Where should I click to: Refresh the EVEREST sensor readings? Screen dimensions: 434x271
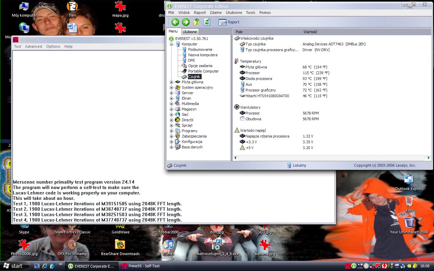[207, 22]
